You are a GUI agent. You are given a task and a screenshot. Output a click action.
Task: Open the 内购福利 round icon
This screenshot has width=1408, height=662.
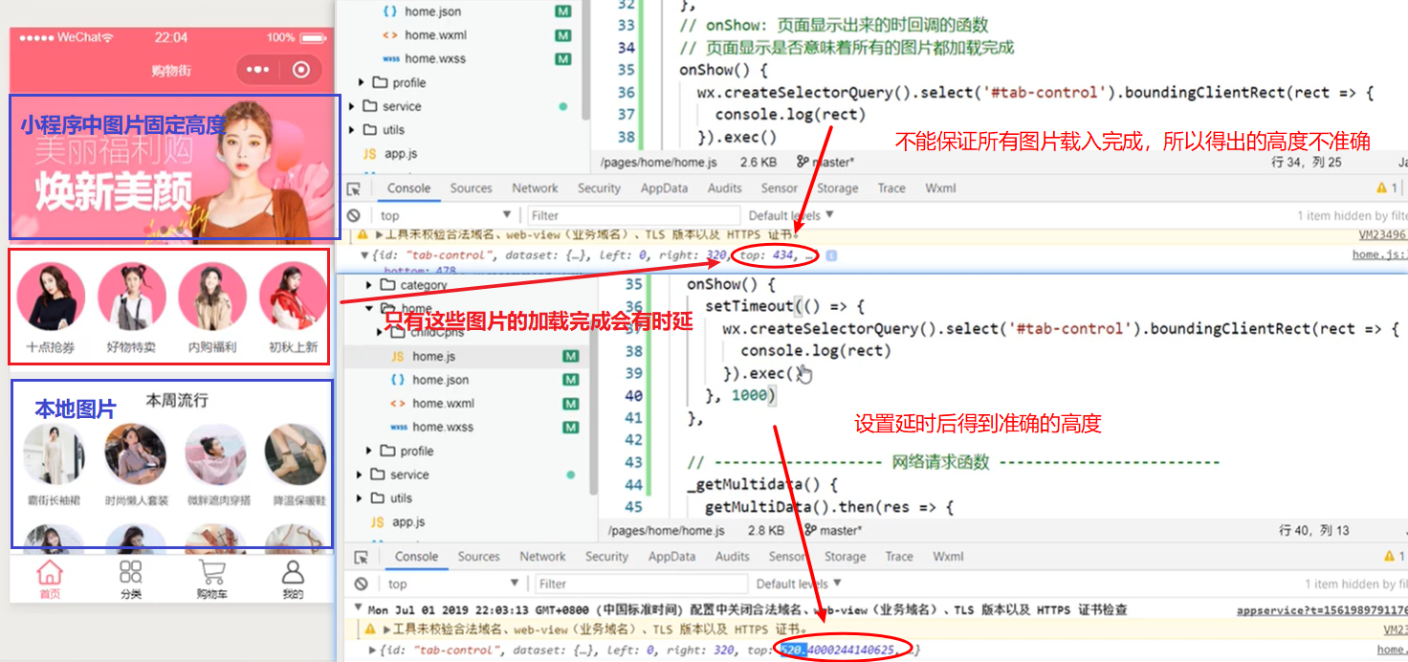pos(212,296)
